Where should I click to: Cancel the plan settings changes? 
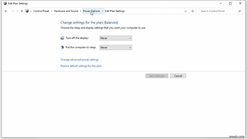[x=178, y=76]
